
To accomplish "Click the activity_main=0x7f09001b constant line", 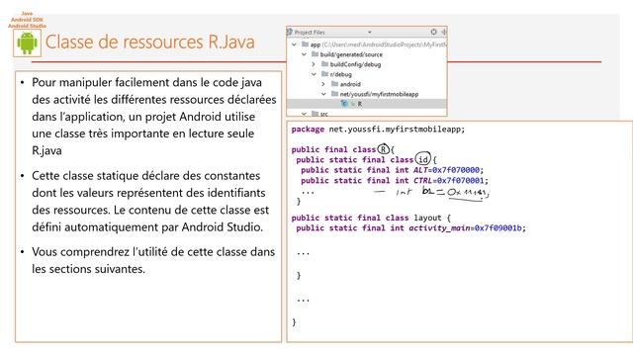I will pyautogui.click(x=411, y=228).
